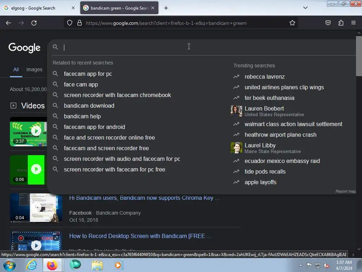
Task: Click Report inappropriate predictions link
Action: [346, 191]
